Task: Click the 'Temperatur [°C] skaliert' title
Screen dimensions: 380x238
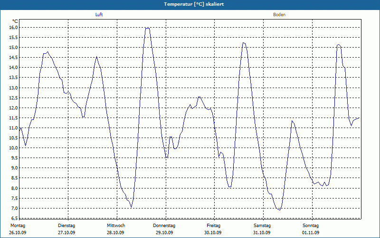Action: (194, 4)
